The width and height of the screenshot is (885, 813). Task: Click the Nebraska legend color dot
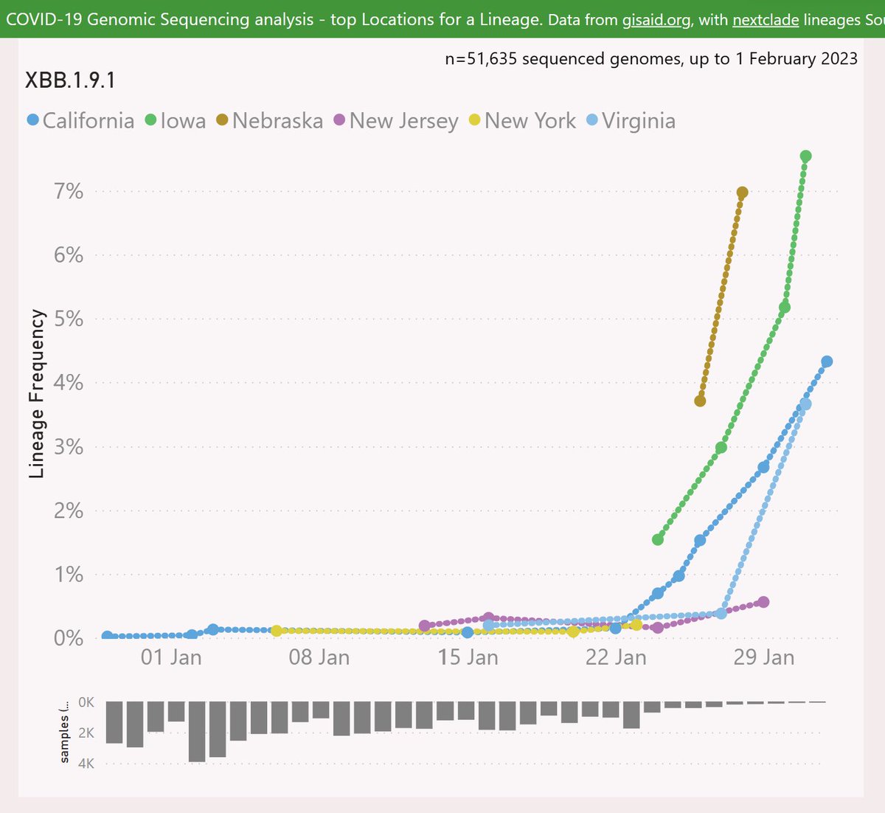222,120
